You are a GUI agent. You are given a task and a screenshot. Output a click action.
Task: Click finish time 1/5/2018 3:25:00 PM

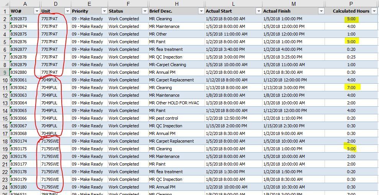pos(294,57)
